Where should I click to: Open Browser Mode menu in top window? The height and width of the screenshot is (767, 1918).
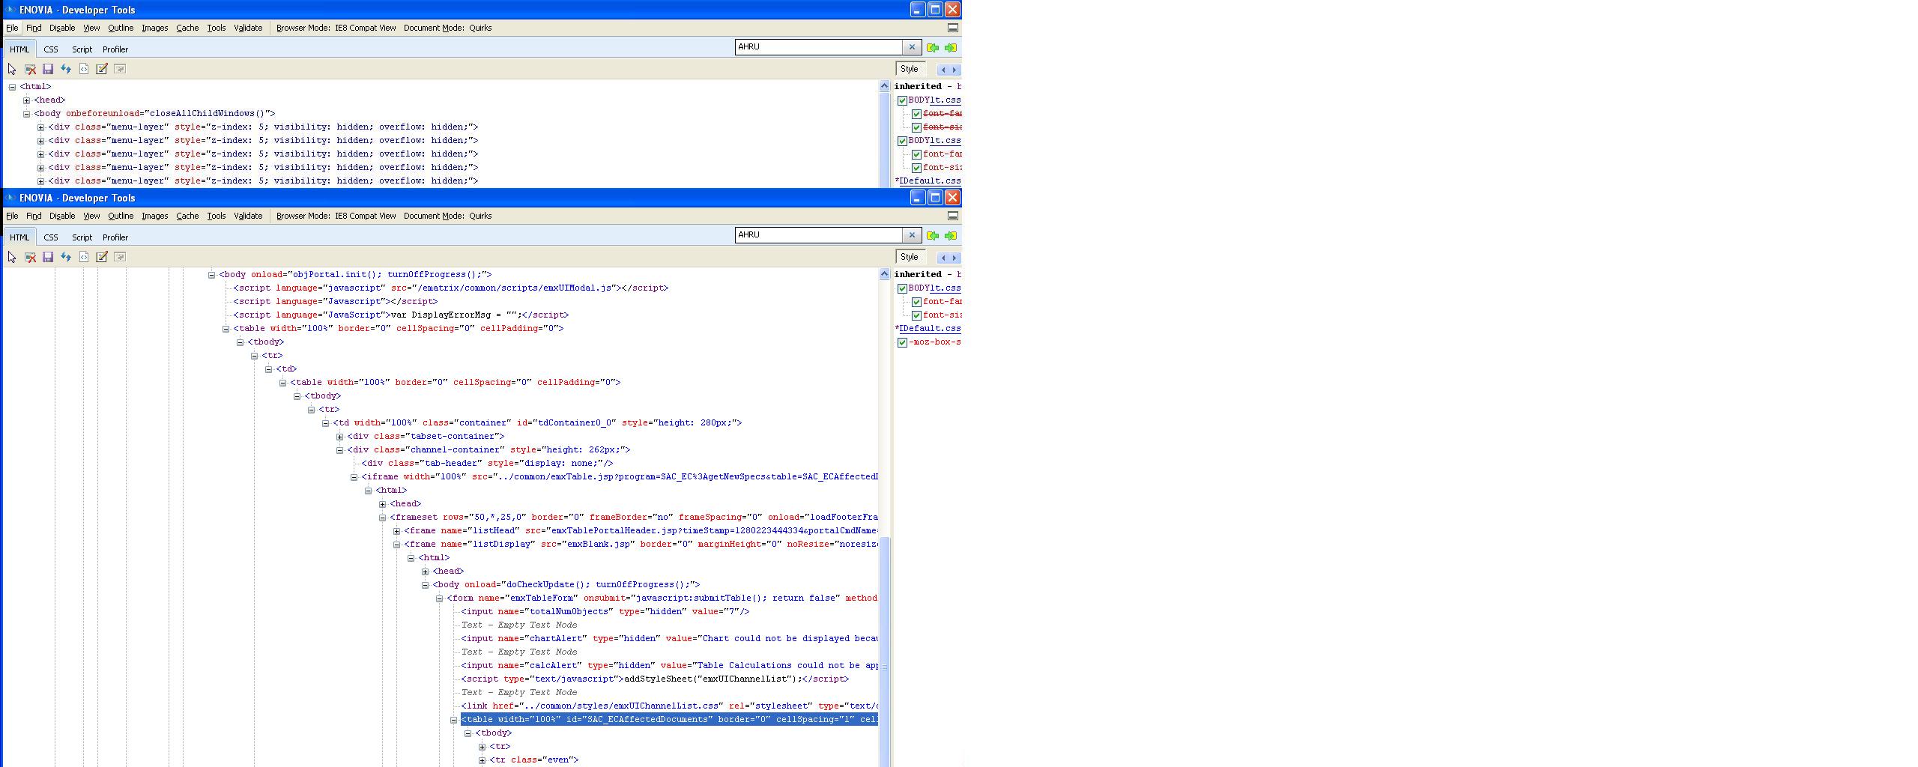336,28
